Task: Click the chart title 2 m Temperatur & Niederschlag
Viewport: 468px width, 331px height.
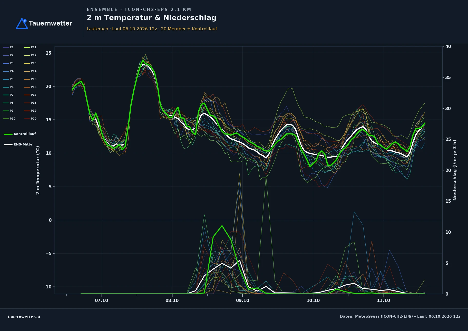Action: pos(152,18)
